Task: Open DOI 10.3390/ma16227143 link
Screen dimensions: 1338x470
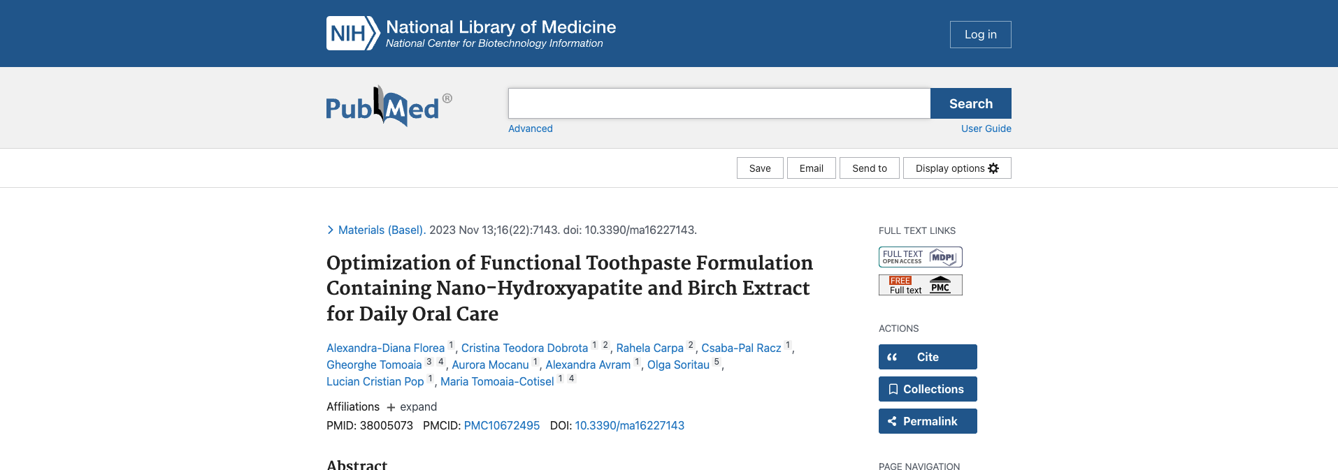Action: (x=629, y=425)
